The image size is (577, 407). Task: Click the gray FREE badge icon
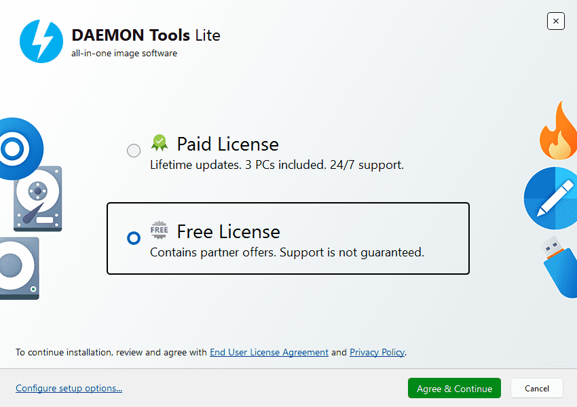(159, 231)
